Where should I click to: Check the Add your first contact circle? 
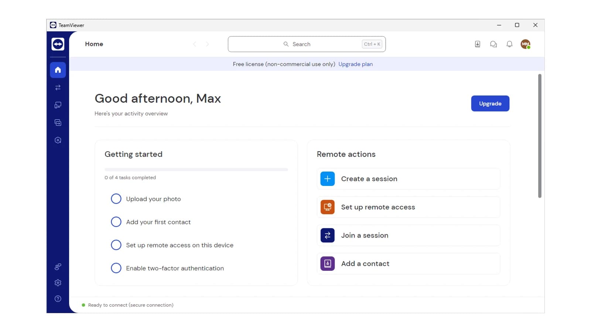point(116,222)
